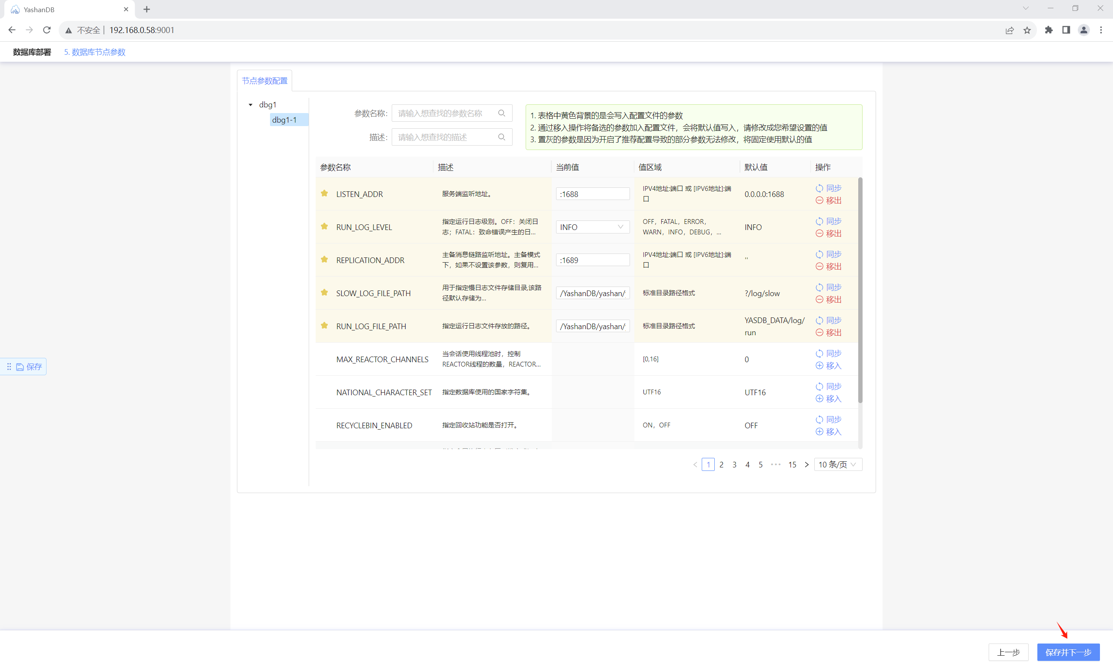The height and width of the screenshot is (667, 1113).
Task: Remove REPLICATION_ADDR using the 移出 icon
Action: tap(819, 266)
